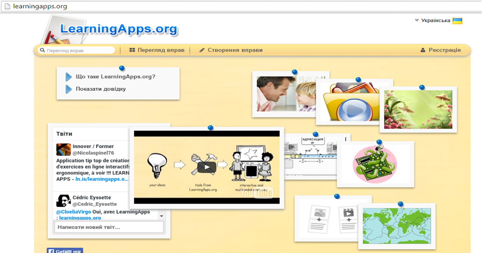Click the YouTube logo on the video

tap(257, 193)
